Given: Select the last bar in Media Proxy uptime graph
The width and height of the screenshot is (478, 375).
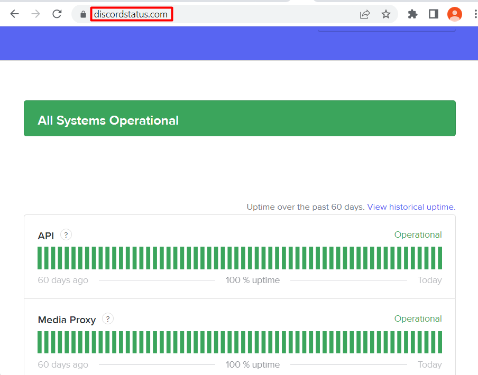Looking at the screenshot, I should click(440, 342).
